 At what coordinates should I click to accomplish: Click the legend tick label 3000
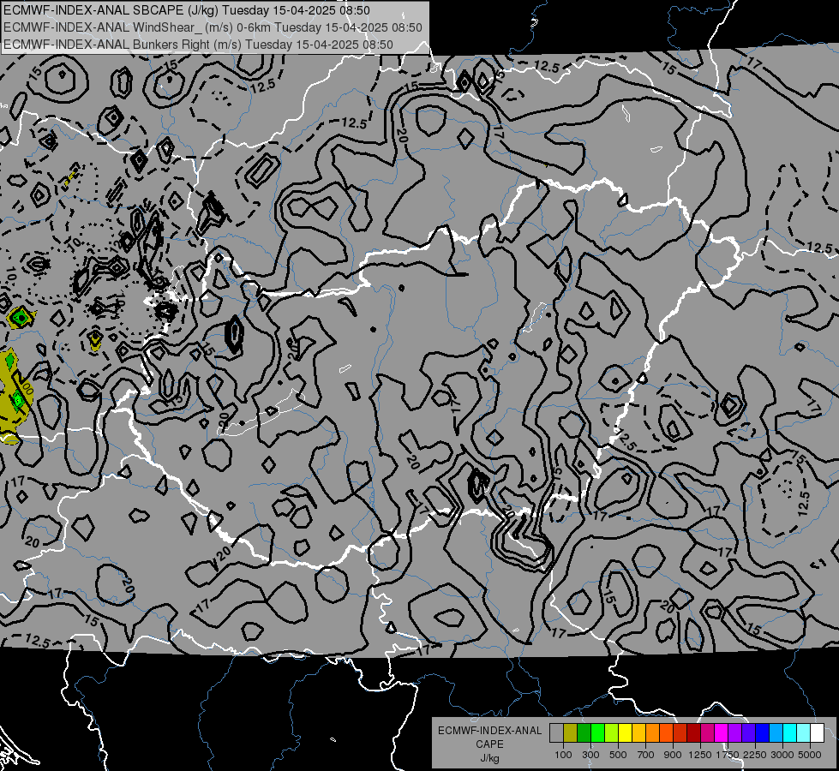tap(782, 755)
